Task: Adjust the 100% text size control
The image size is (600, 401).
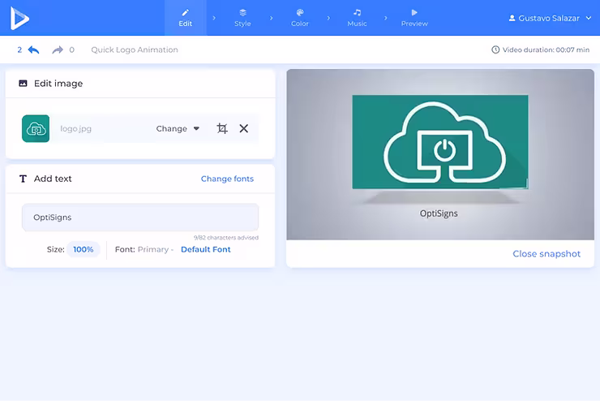Action: click(83, 249)
